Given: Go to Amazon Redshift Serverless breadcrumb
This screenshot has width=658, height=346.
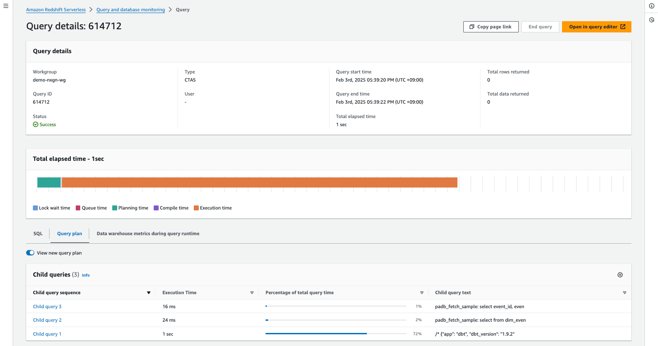Looking at the screenshot, I should 56,9.
